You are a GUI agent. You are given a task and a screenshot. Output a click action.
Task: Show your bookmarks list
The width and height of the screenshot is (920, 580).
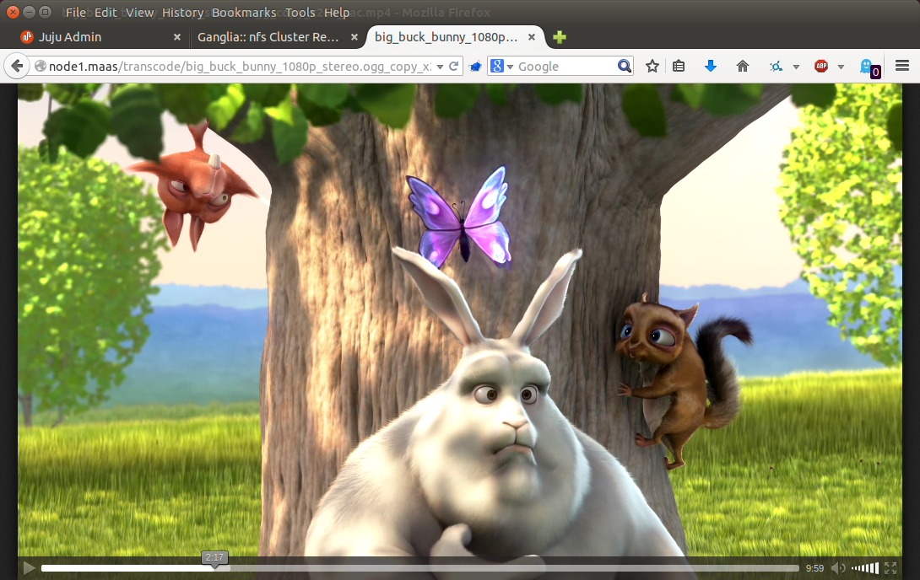pyautogui.click(x=679, y=67)
